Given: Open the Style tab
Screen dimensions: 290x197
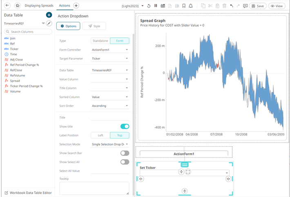Looking at the screenshot, I should [94, 26].
